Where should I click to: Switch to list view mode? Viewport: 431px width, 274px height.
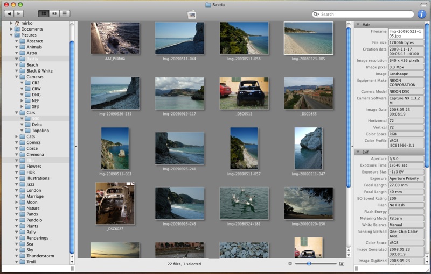[x=65, y=13]
